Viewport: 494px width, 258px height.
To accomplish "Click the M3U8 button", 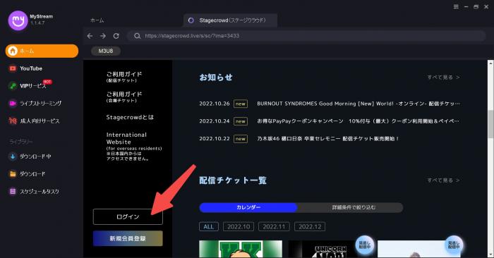I will pyautogui.click(x=106, y=51).
